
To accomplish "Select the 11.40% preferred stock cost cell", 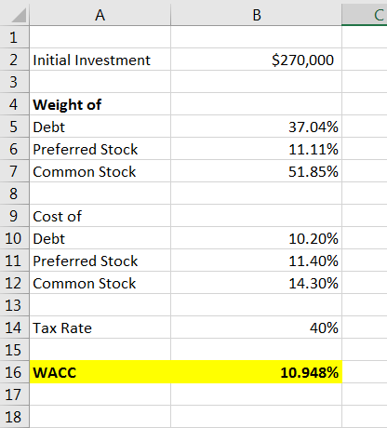I will tap(256, 261).
